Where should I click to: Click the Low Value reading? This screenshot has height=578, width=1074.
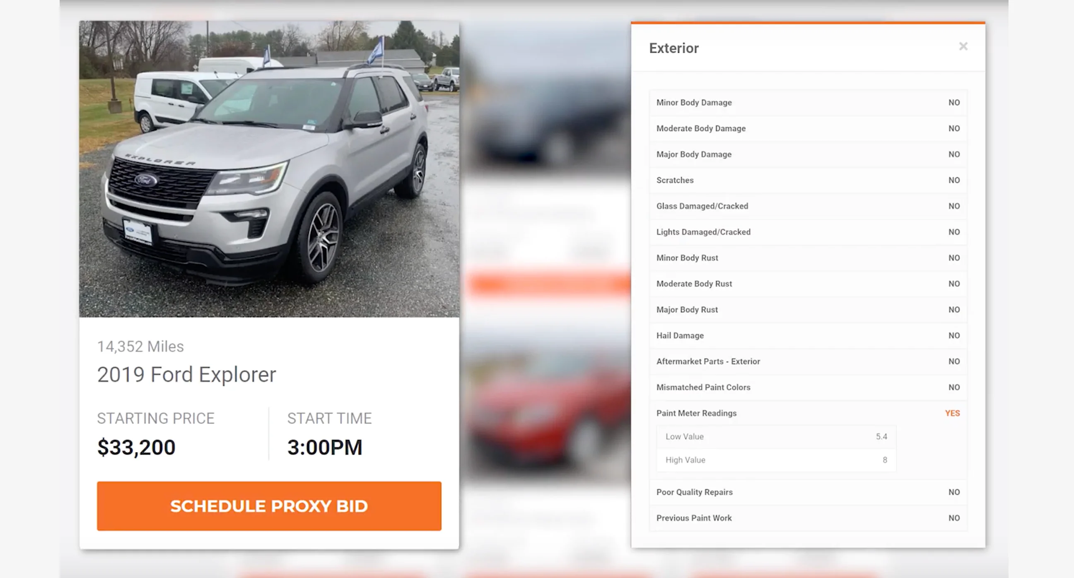(776, 437)
